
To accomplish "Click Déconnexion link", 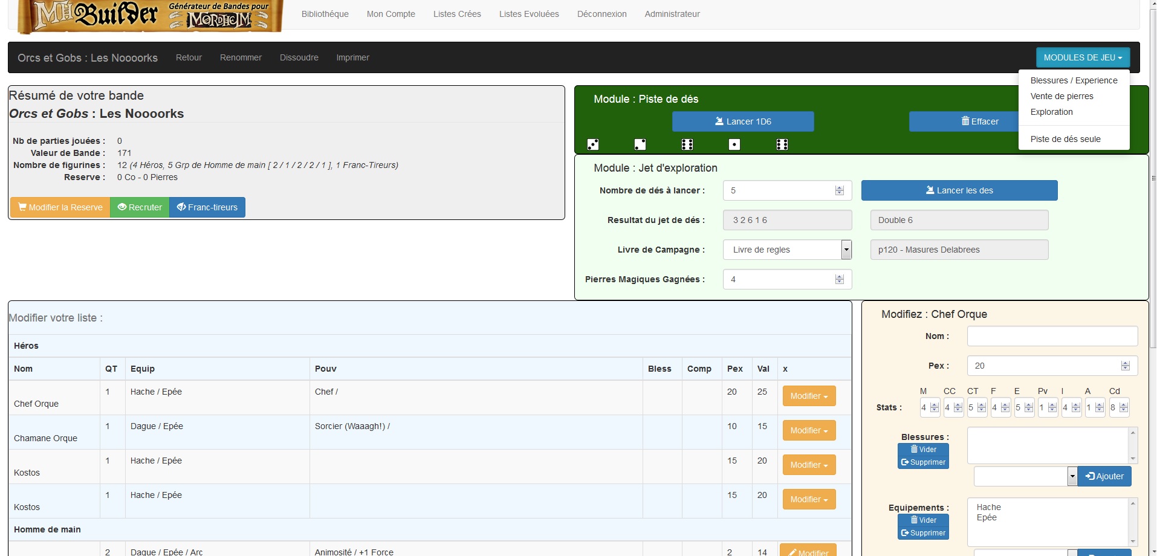I will coord(602,14).
